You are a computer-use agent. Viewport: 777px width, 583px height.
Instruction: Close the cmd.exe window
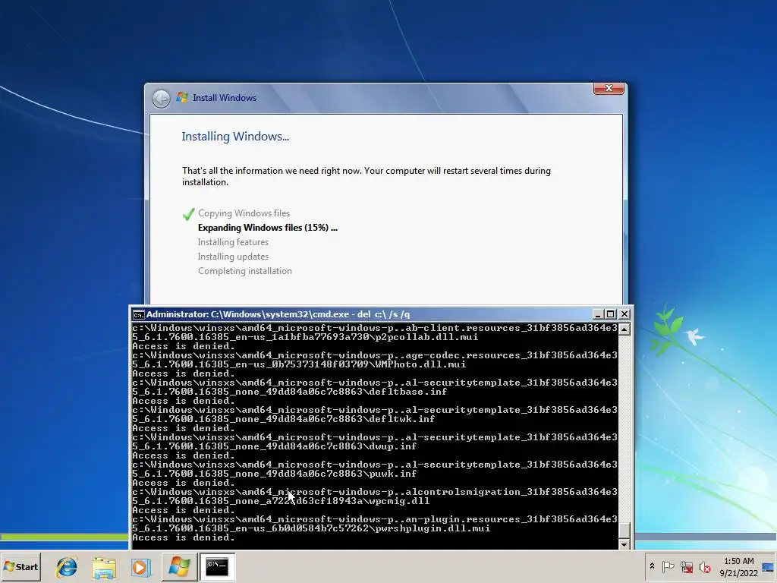[x=624, y=314]
